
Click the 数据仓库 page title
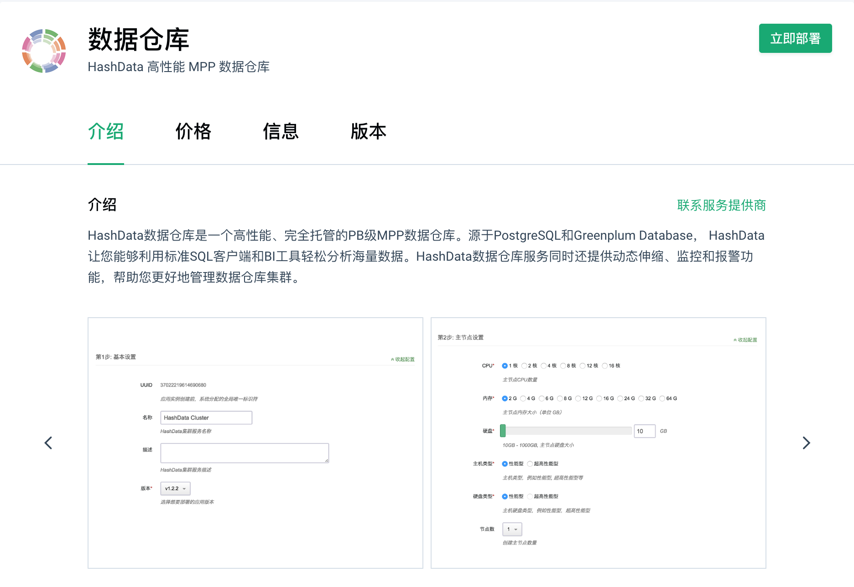point(139,40)
